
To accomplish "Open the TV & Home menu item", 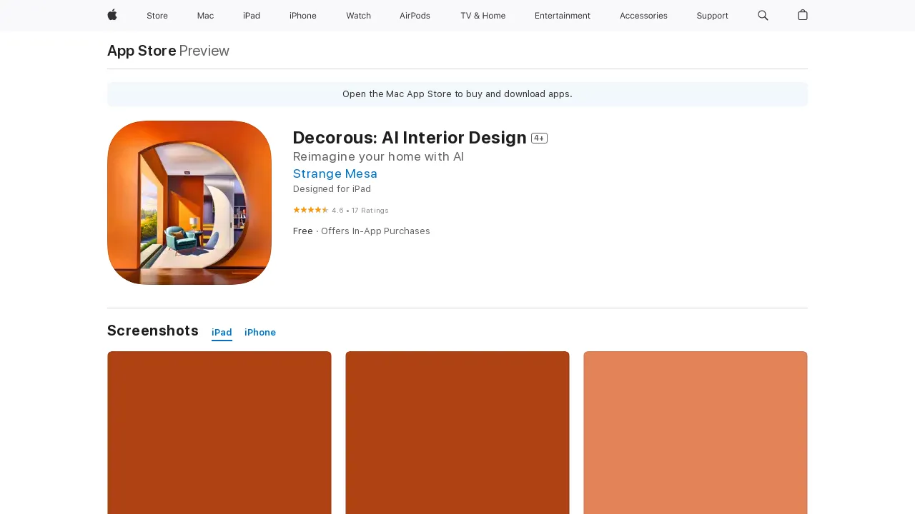I will (x=483, y=16).
